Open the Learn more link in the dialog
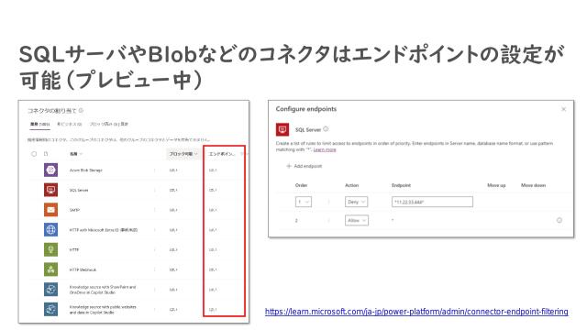 coord(325,149)
